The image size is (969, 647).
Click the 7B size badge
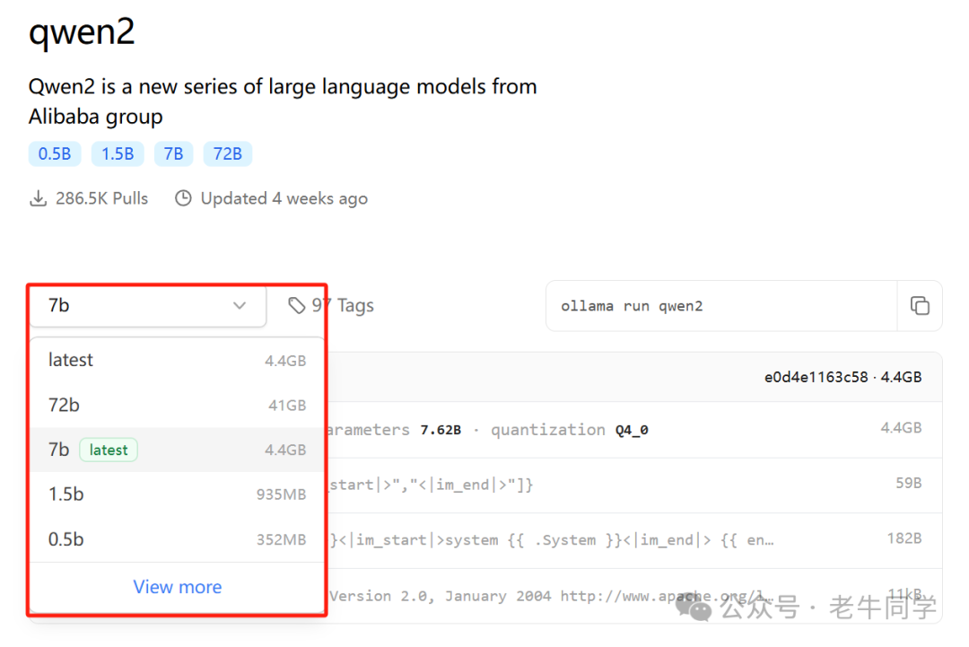click(x=174, y=153)
